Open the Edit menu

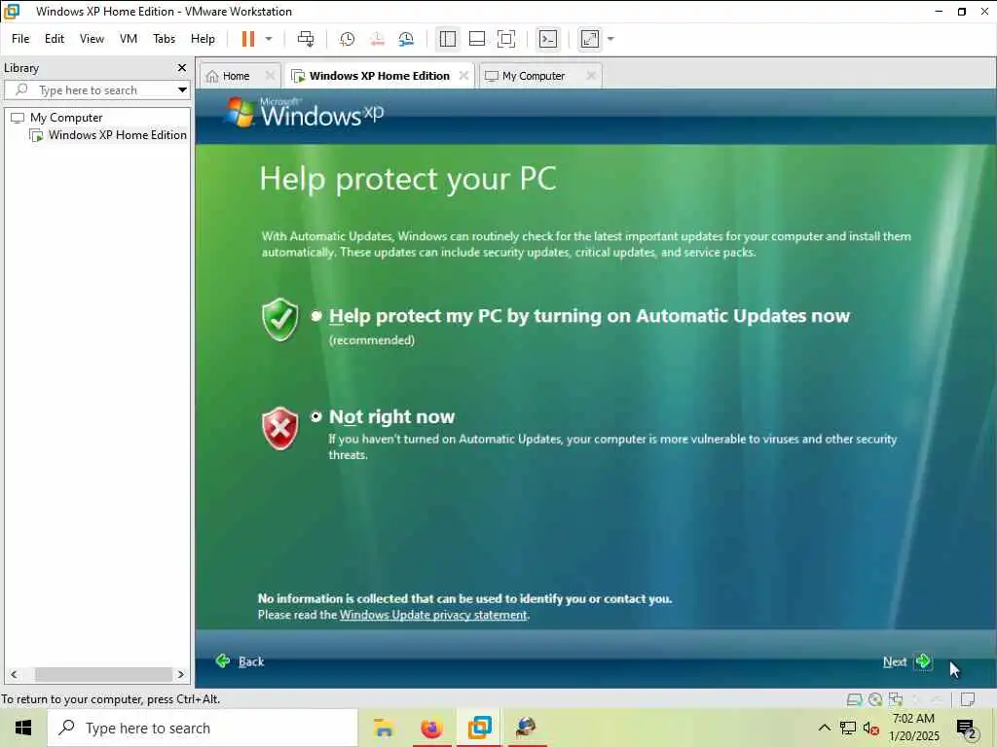click(55, 39)
